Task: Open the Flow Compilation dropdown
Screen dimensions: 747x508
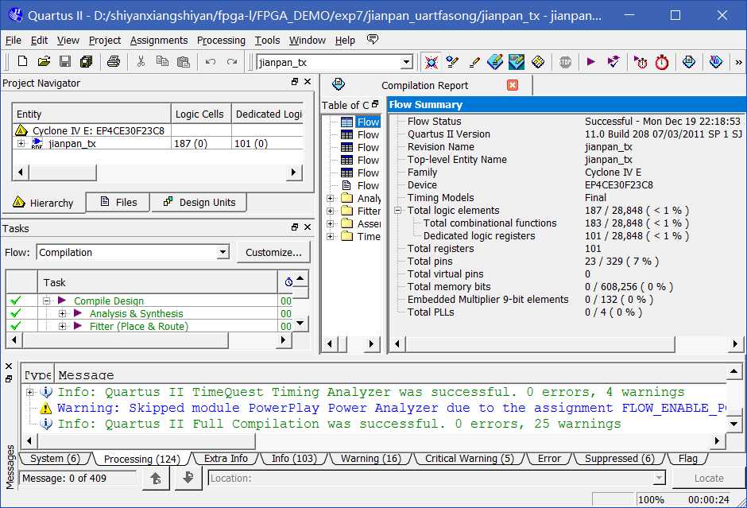Action: point(223,253)
